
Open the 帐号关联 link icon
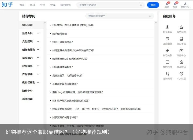[167, 50]
